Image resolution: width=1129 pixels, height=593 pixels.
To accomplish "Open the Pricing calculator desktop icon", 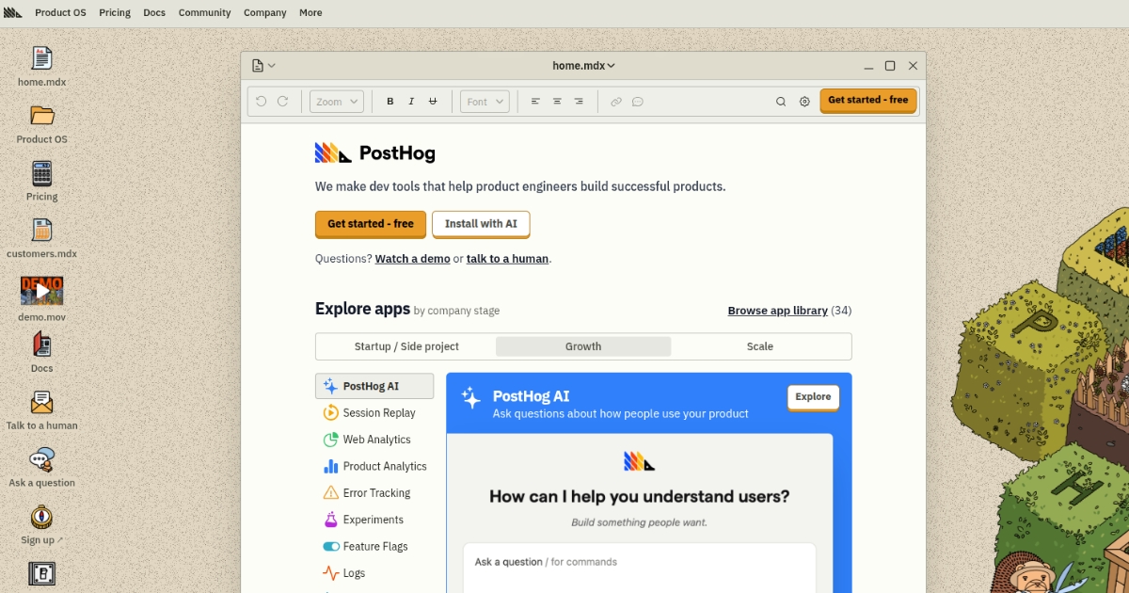I will click(x=41, y=174).
